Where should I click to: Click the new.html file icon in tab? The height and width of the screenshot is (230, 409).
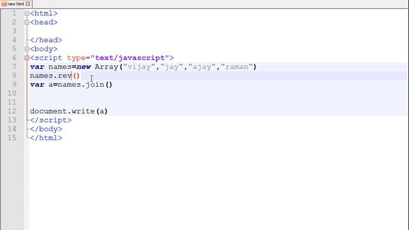pyautogui.click(x=4, y=4)
